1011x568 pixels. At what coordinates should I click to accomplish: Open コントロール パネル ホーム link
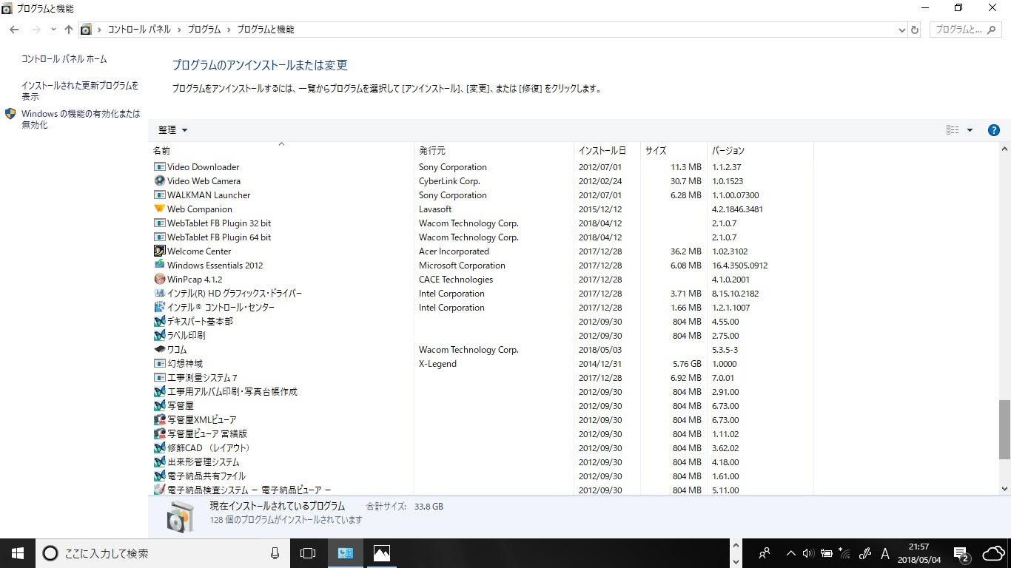click(64, 59)
